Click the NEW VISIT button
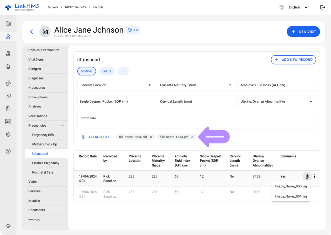The height and width of the screenshot is (235, 331). [x=303, y=32]
